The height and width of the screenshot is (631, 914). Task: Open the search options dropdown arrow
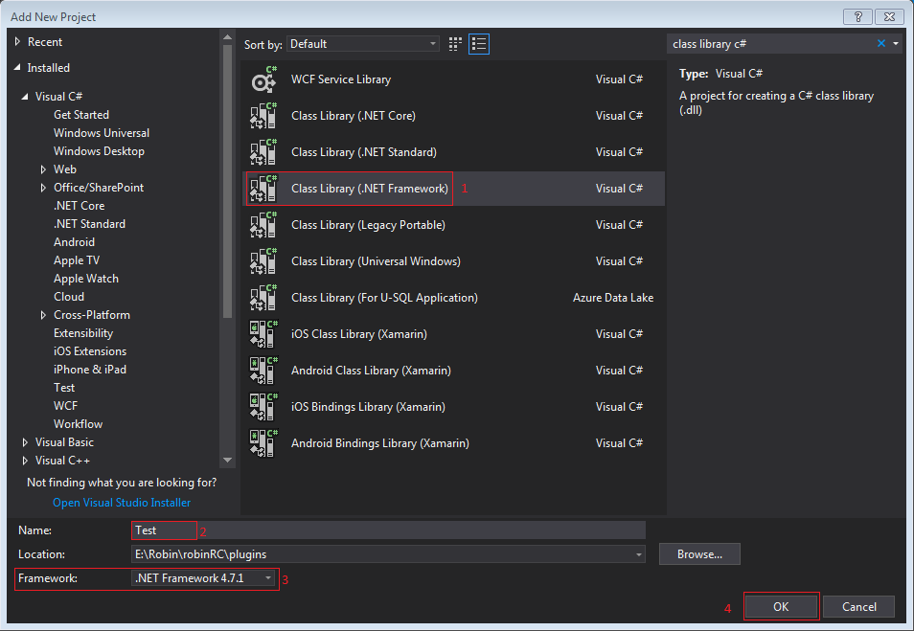[896, 44]
